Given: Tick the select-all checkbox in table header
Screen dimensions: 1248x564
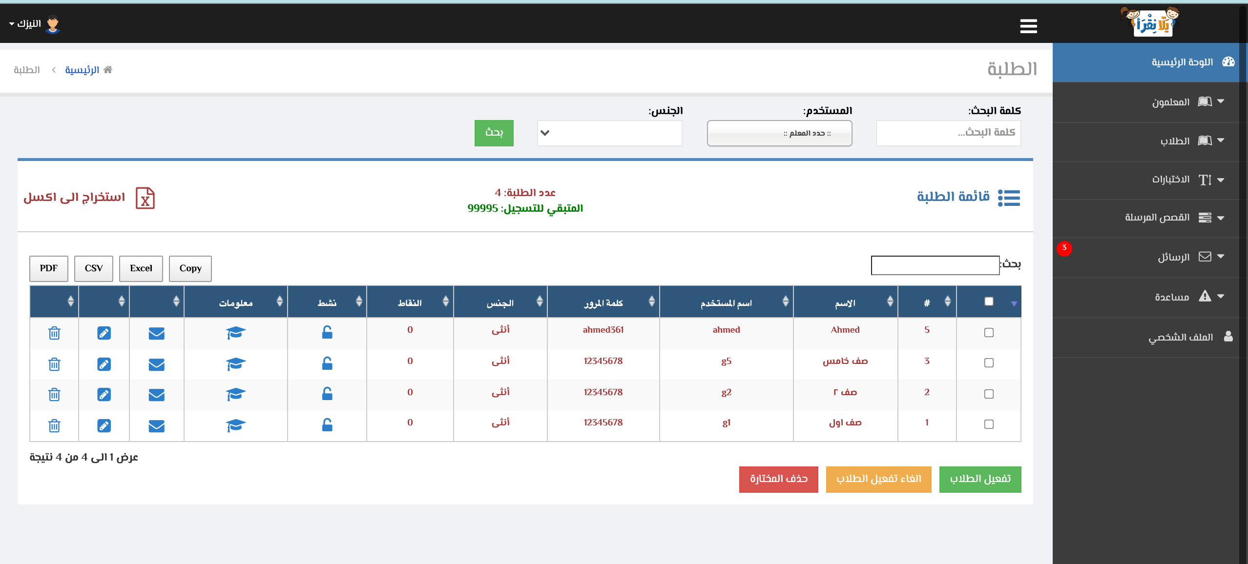Looking at the screenshot, I should [x=989, y=302].
